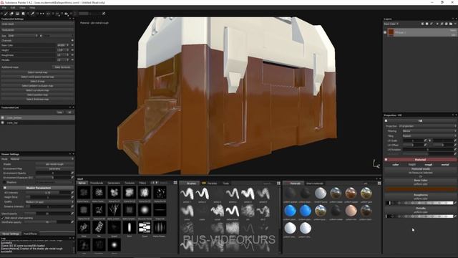This screenshot has width=458, height=258.
Task: Click the Roughness grayscale gradient slider
Action: [420, 203]
